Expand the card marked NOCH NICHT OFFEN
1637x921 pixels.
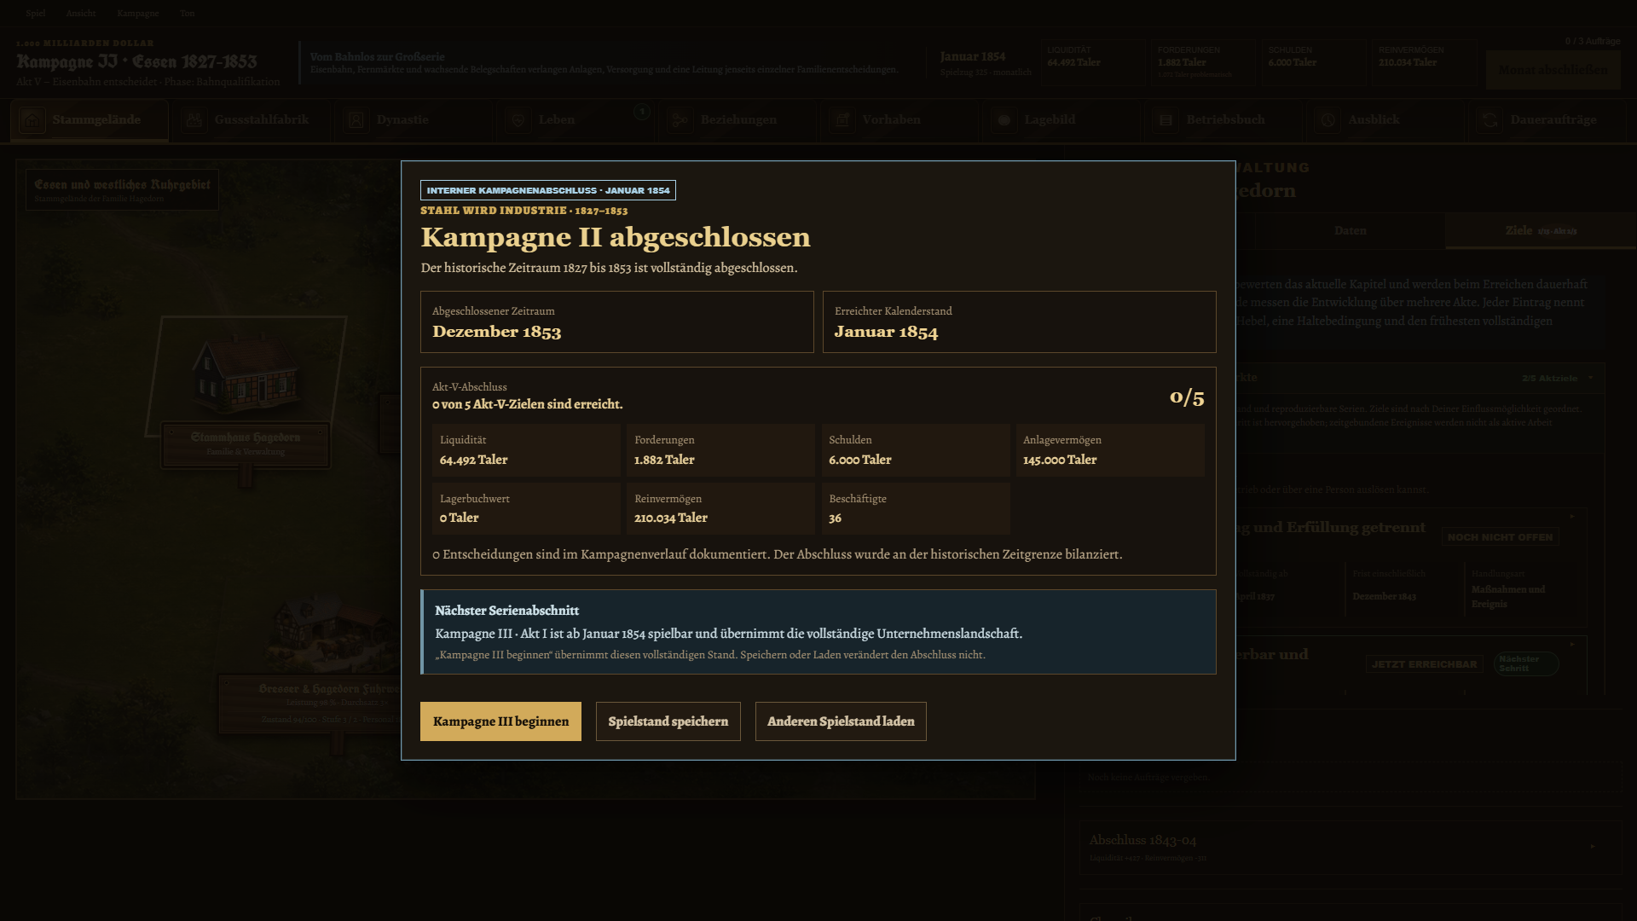point(1572,516)
